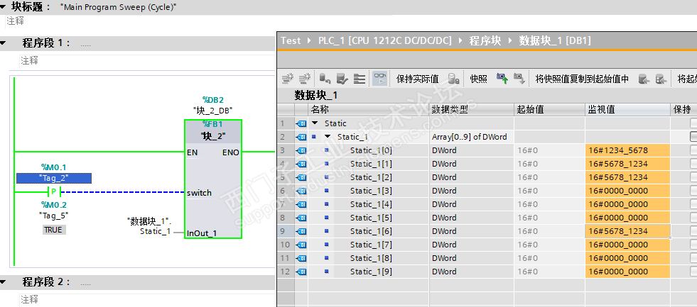This screenshot has width=697, height=307.
Task: Click the 数据类型 column header
Action: coord(472,110)
